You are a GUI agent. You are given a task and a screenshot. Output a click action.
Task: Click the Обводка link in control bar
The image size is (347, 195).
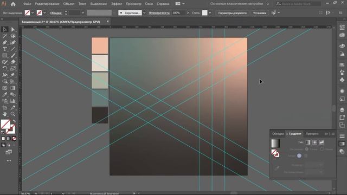coord(56,13)
